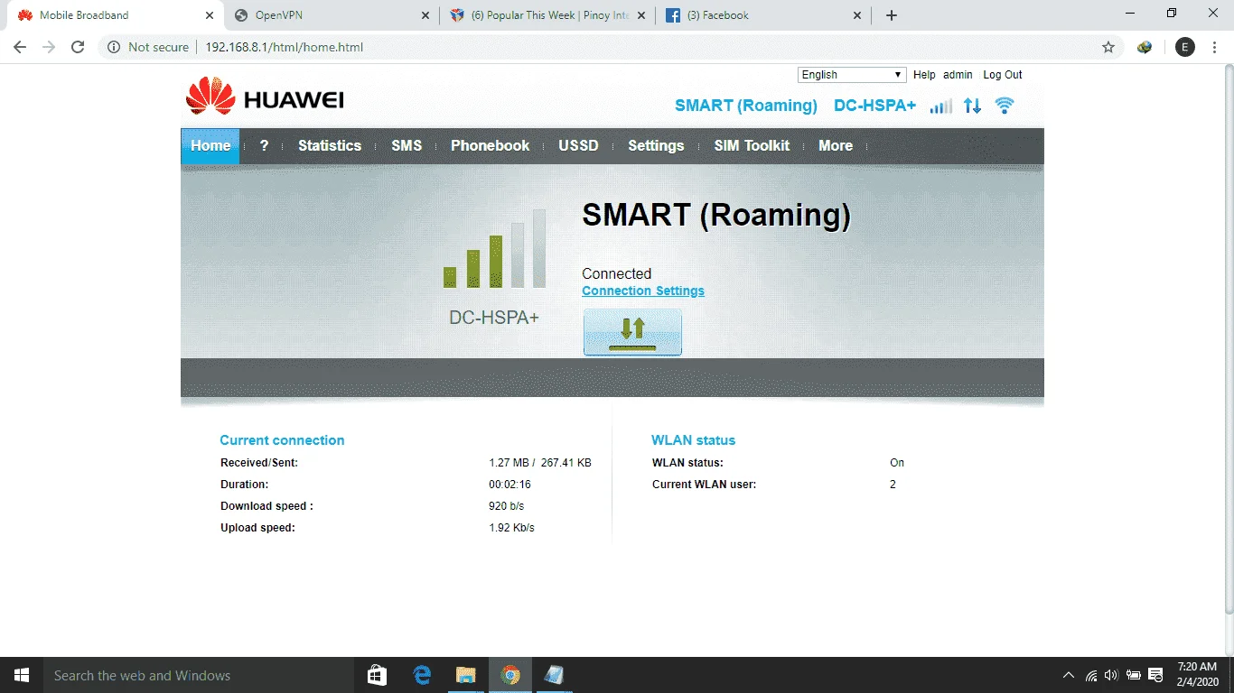The image size is (1234, 693).
Task: Open the notebook app in the taskbar
Action: pos(554,675)
